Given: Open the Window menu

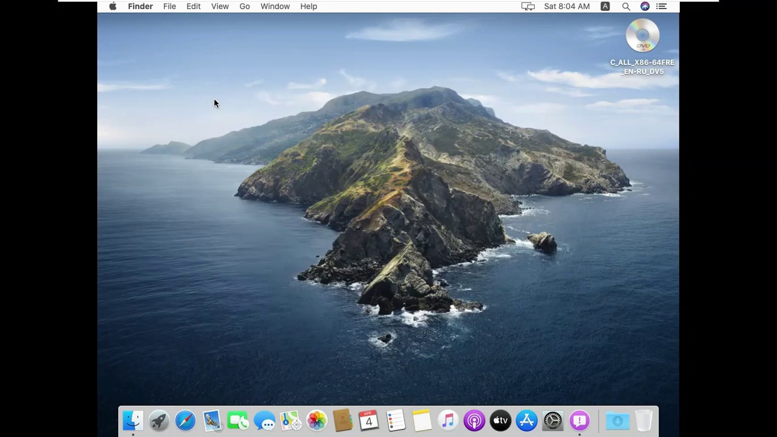Looking at the screenshot, I should tap(275, 6).
